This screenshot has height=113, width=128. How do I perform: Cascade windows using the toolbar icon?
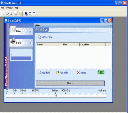click(26, 14)
